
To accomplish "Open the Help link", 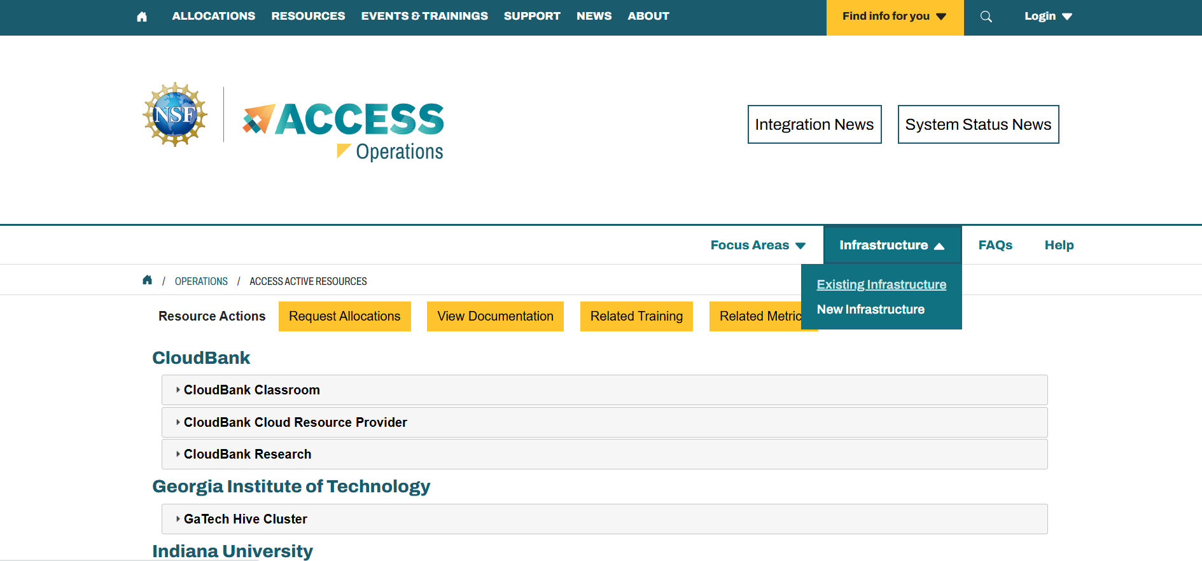I will (x=1059, y=245).
